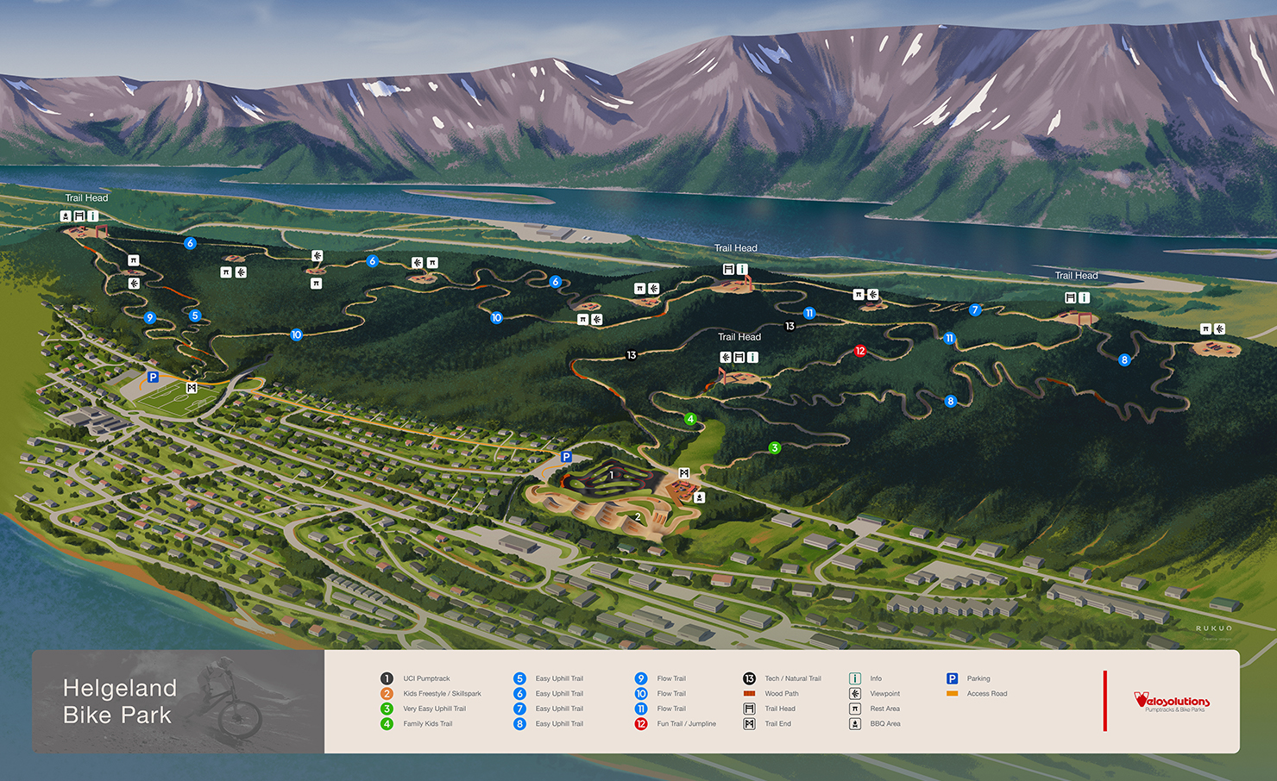
Task: Select the Info symbol in the legend
Action: tap(855, 678)
